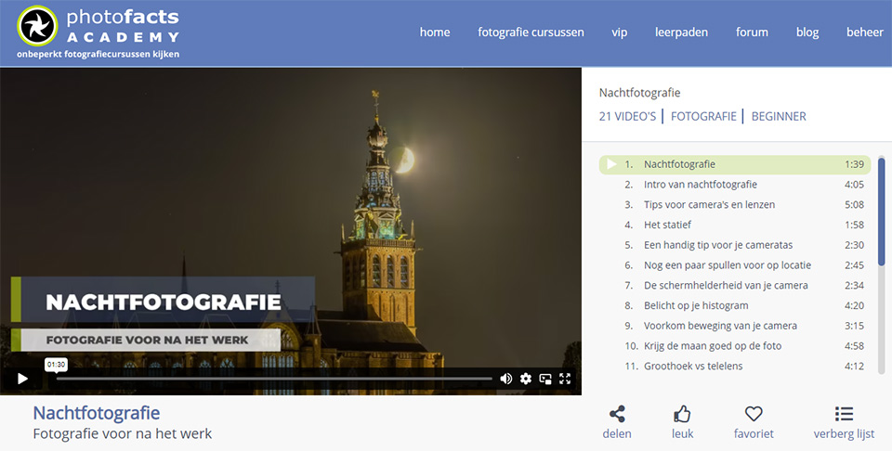
Task: Open the beheer menu item
Action: [x=865, y=32]
